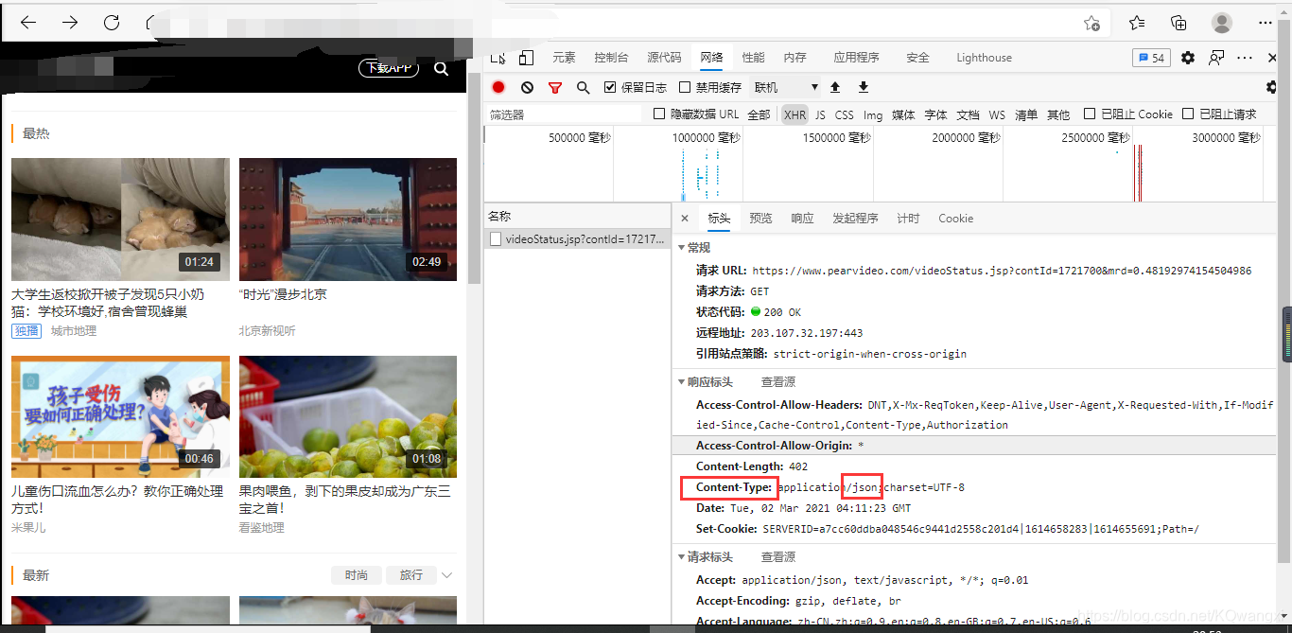Click the browser forward arrow
The image size is (1292, 633).
click(x=70, y=23)
